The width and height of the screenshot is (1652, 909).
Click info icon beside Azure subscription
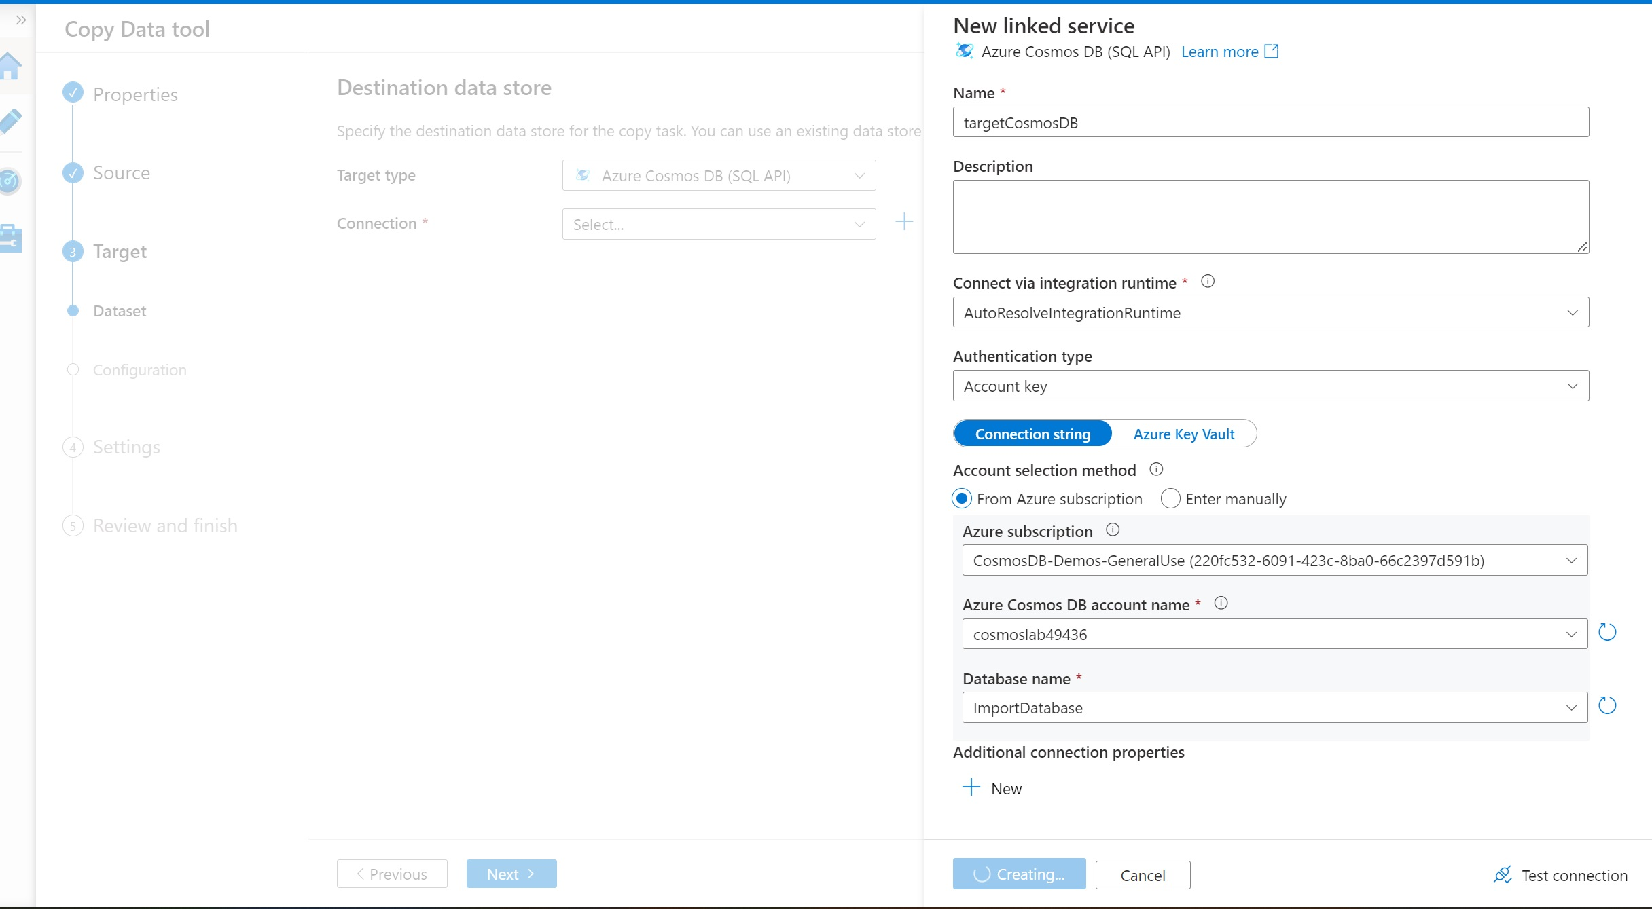(x=1112, y=530)
